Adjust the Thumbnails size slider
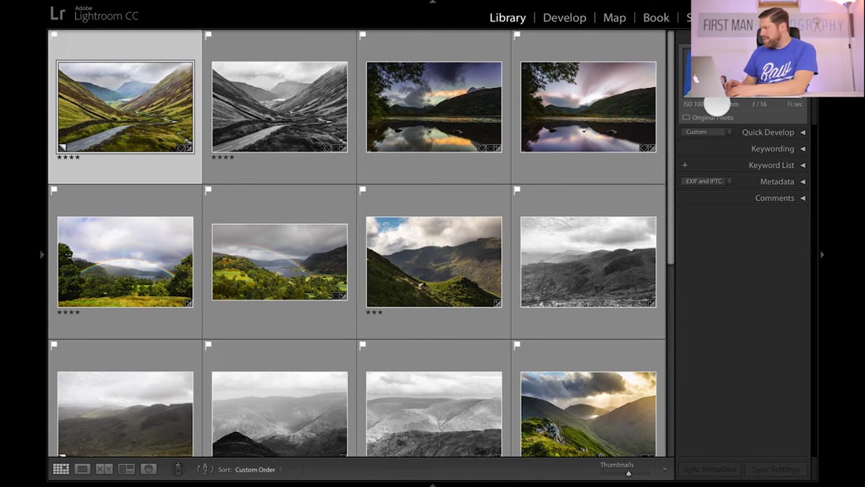 [x=629, y=473]
